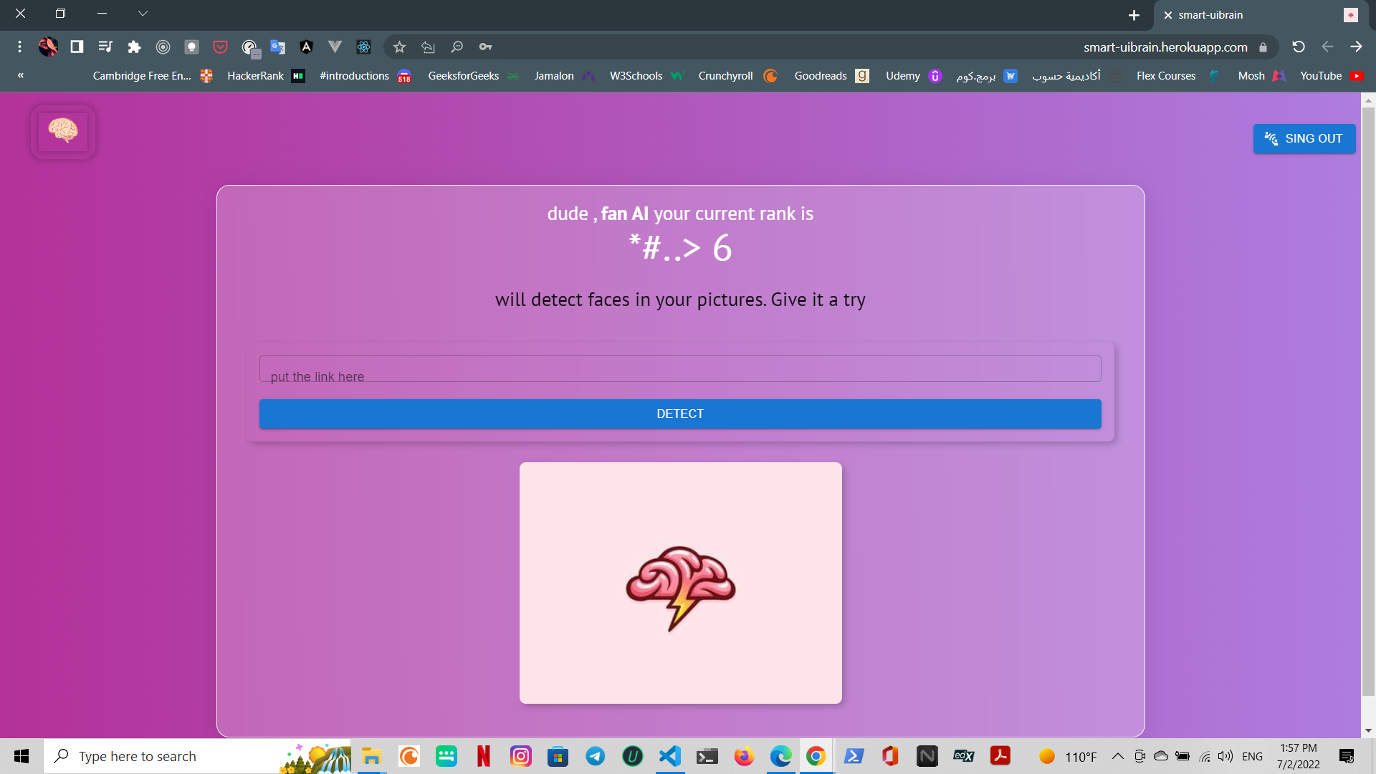Open the browser profile avatar menu
The height and width of the screenshot is (774, 1376).
pos(48,47)
